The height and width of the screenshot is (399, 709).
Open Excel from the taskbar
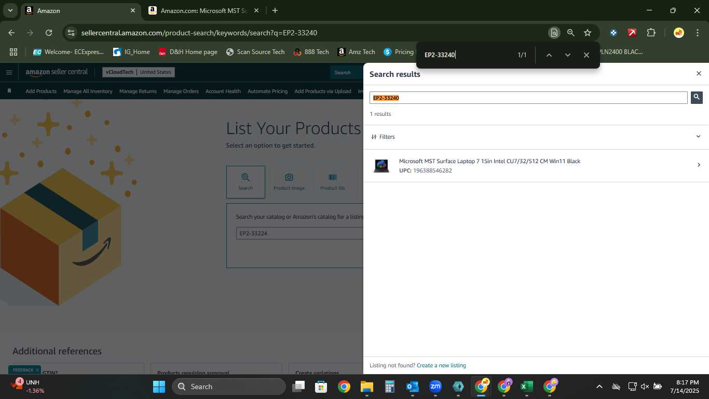click(x=527, y=387)
